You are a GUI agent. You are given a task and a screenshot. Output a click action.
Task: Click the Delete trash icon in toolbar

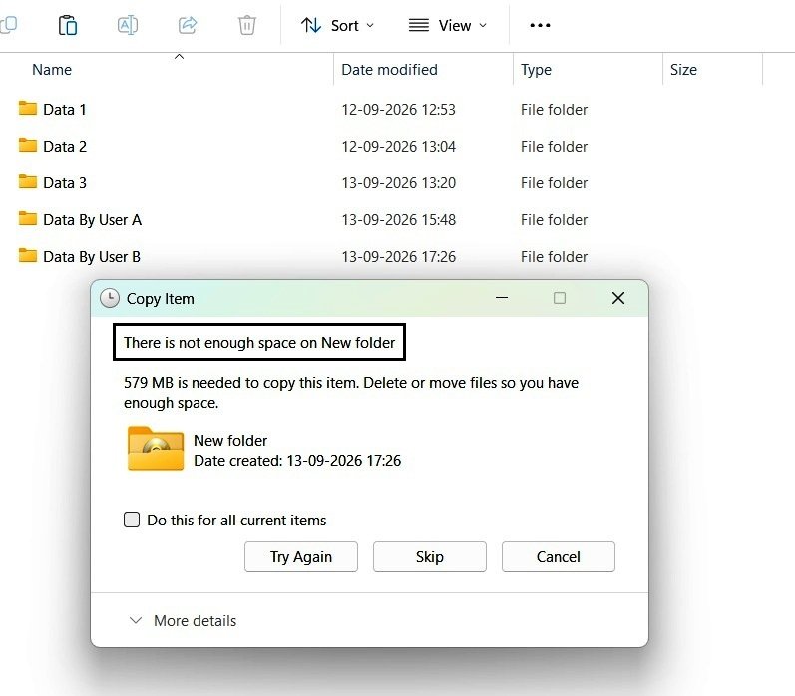coord(247,25)
